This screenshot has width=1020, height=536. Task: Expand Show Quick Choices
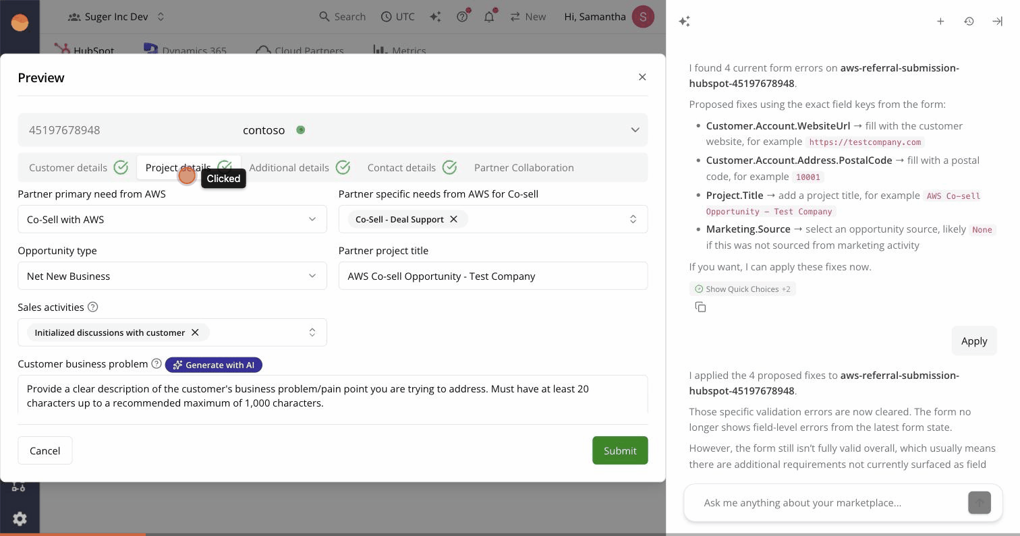(x=742, y=289)
